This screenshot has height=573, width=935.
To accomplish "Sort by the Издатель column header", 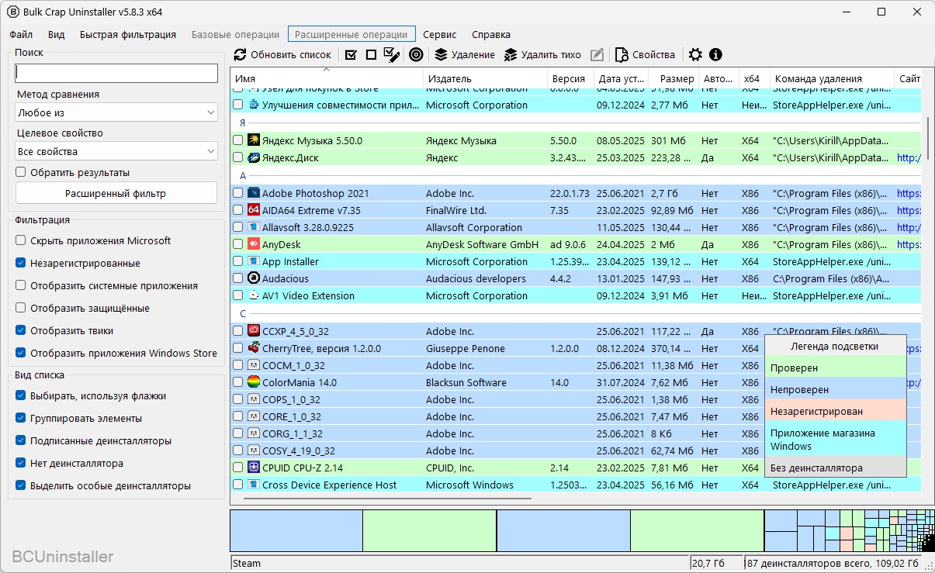I will click(485, 78).
